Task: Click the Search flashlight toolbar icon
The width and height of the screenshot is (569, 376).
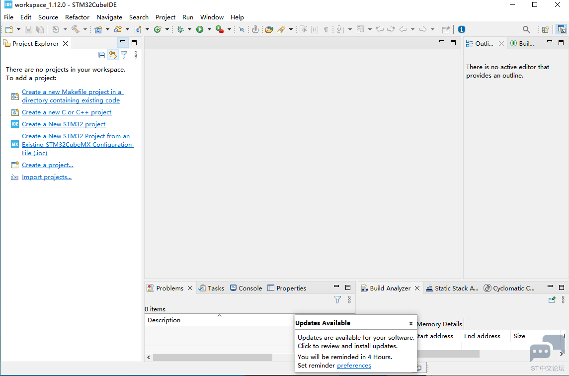Action: click(281, 29)
